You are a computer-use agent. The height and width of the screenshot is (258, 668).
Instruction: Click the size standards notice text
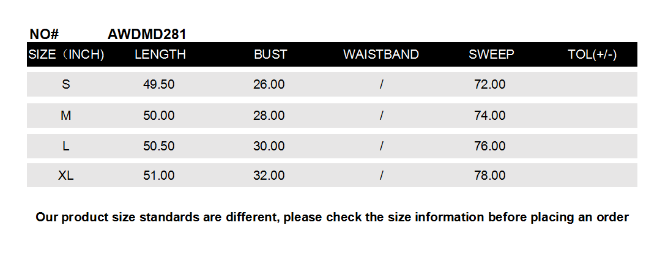pos(332,217)
